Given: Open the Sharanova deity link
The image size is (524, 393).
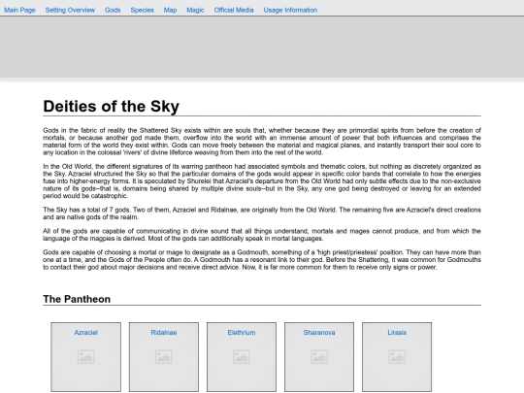Looking at the screenshot, I should (319, 333).
